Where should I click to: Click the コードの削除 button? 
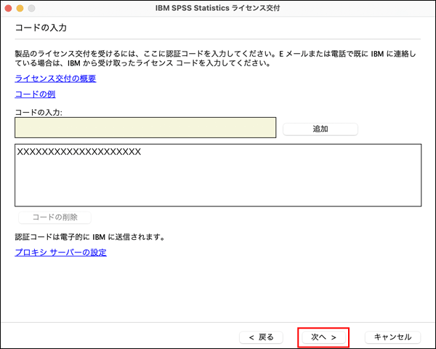click(x=54, y=217)
